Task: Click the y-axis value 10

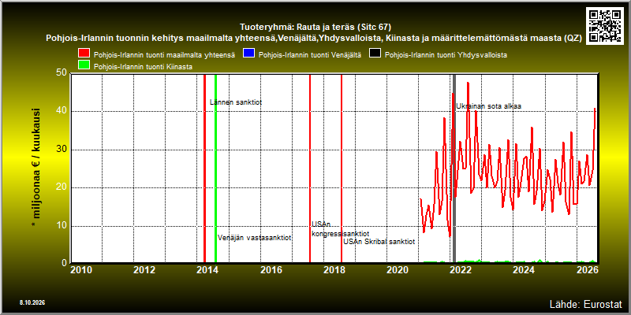Action: [62, 226]
